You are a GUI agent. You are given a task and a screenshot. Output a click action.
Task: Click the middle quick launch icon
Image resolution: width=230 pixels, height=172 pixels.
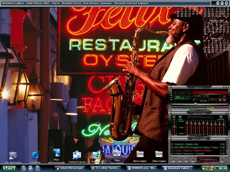(x=31, y=168)
